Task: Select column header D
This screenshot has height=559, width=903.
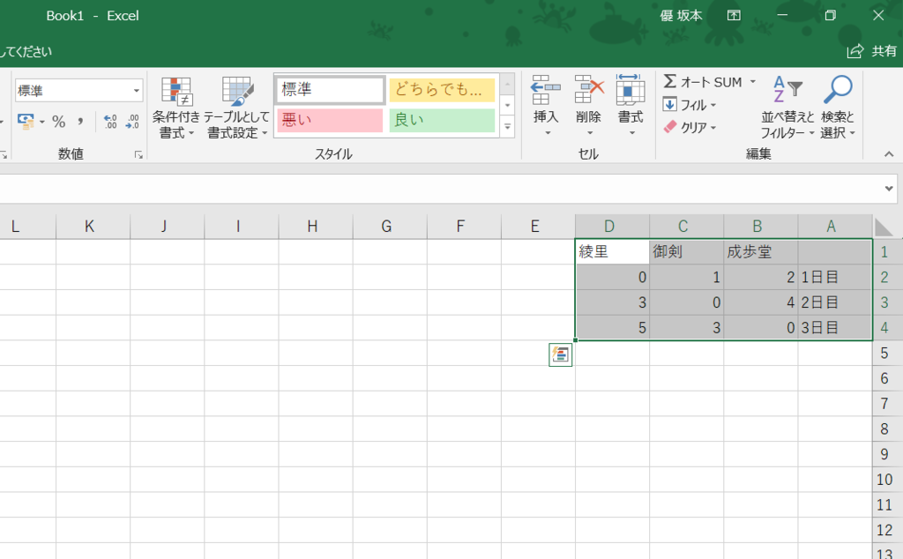Action: click(x=612, y=227)
